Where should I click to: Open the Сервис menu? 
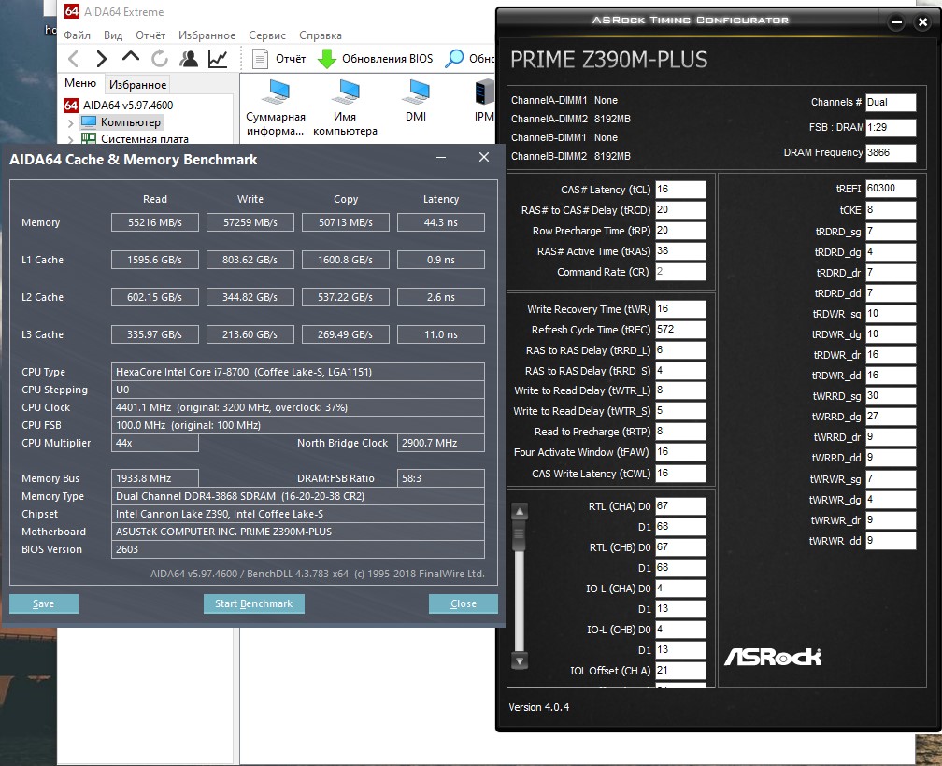tap(267, 35)
